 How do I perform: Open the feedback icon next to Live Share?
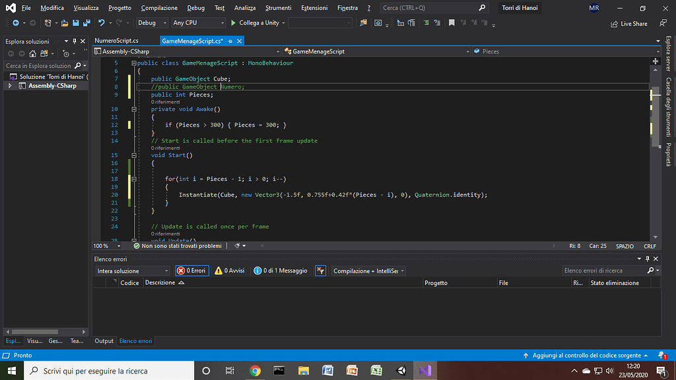pos(662,23)
